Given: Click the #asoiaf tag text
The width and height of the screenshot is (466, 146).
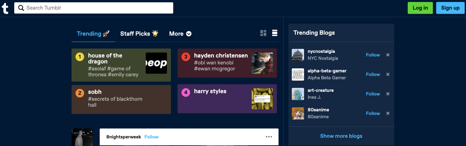Looking at the screenshot, I should tap(97, 69).
